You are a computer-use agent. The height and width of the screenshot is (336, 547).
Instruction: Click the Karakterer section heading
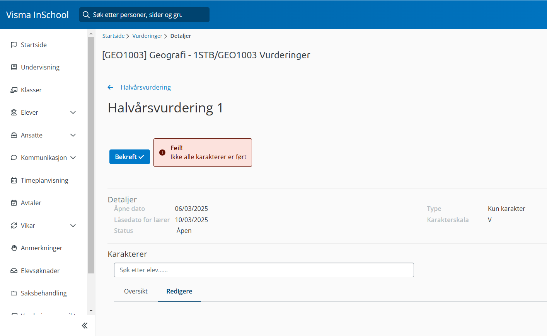tap(127, 254)
